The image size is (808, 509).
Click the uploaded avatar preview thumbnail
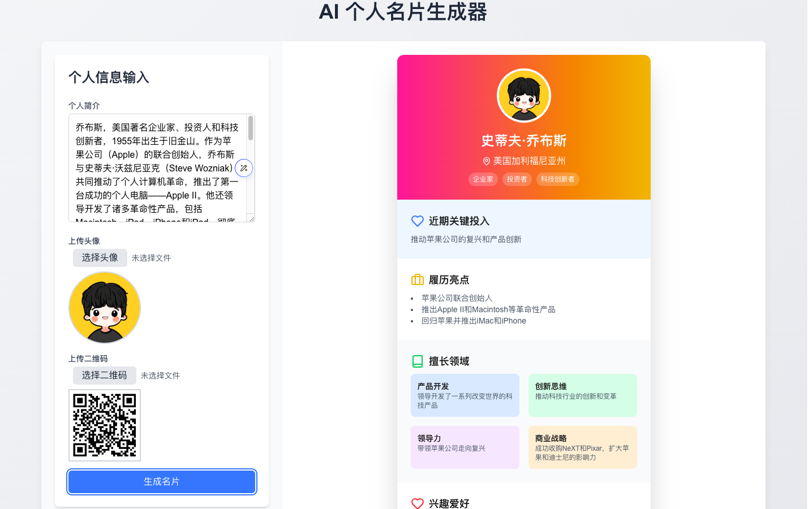point(105,308)
